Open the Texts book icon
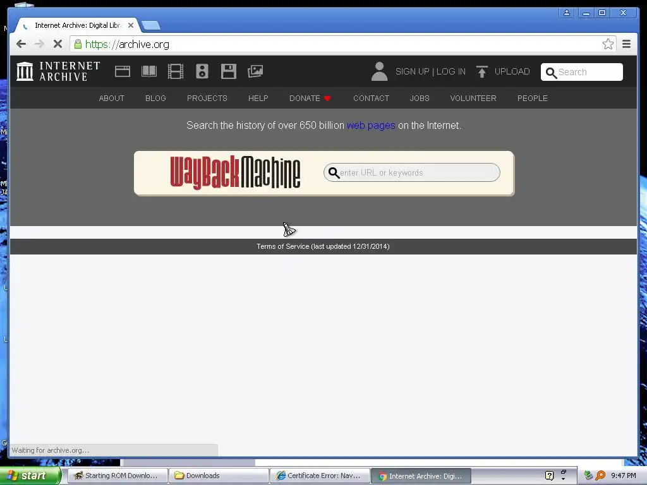 (x=149, y=71)
